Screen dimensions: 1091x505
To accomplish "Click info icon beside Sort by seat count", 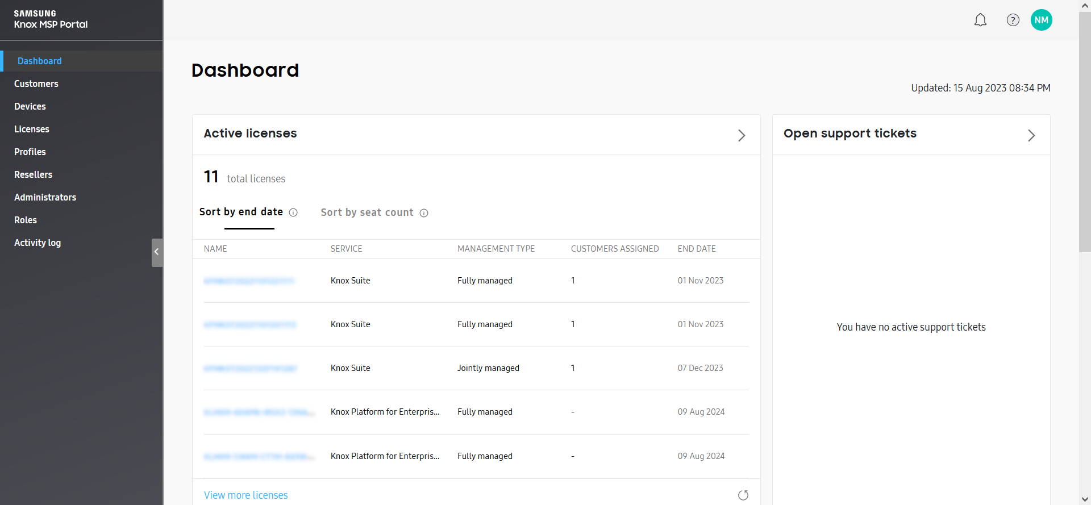I will [424, 213].
